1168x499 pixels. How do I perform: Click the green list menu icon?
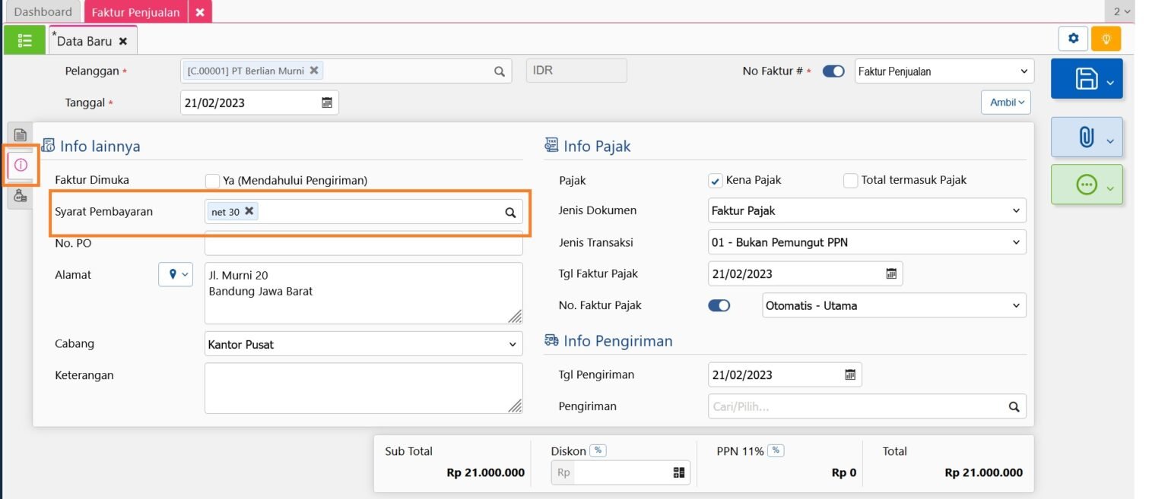pos(24,40)
